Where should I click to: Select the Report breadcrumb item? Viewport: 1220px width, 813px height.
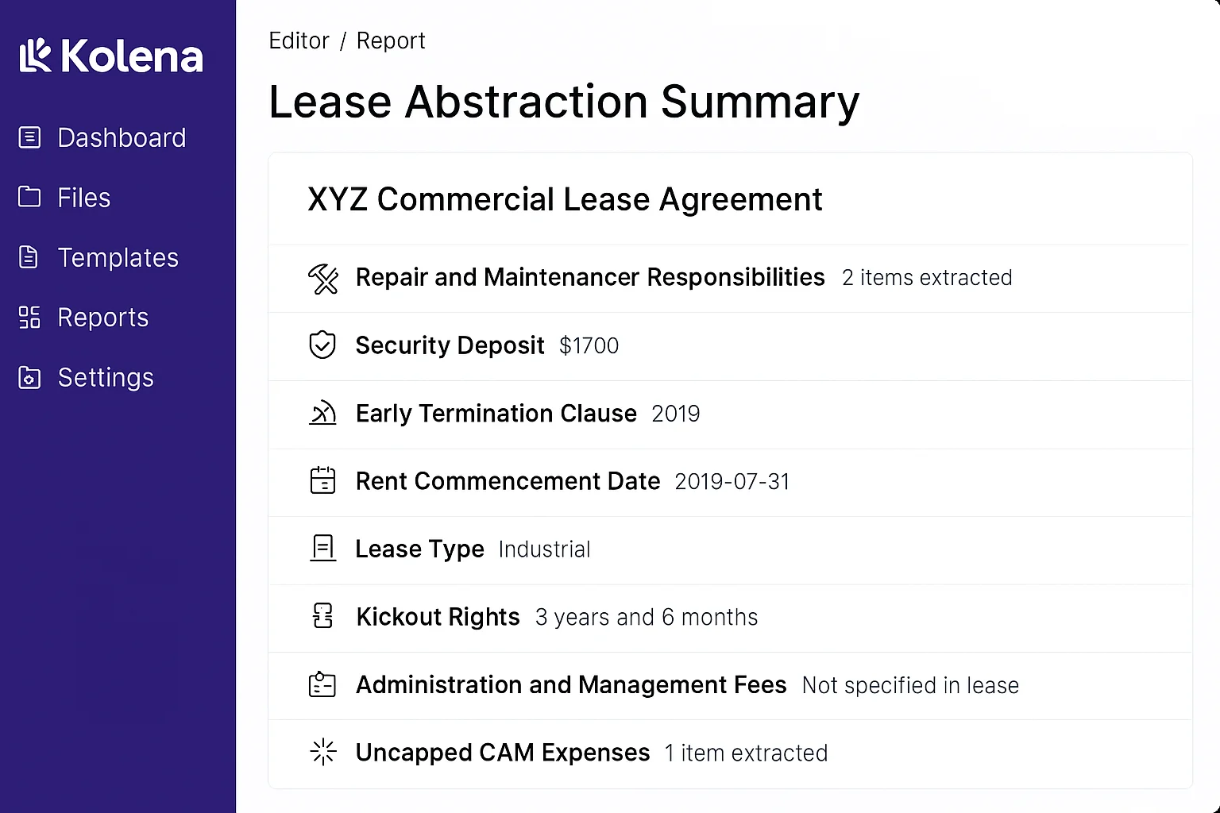click(x=391, y=40)
